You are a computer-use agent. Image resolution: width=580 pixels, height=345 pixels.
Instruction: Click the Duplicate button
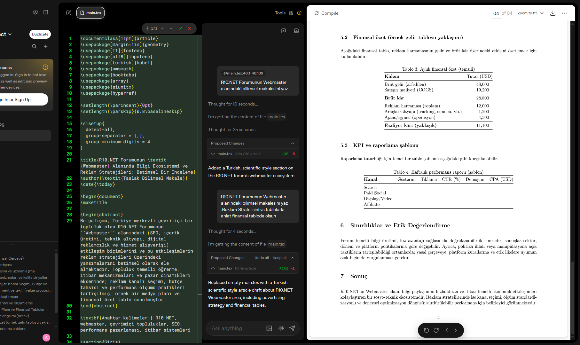(40, 34)
